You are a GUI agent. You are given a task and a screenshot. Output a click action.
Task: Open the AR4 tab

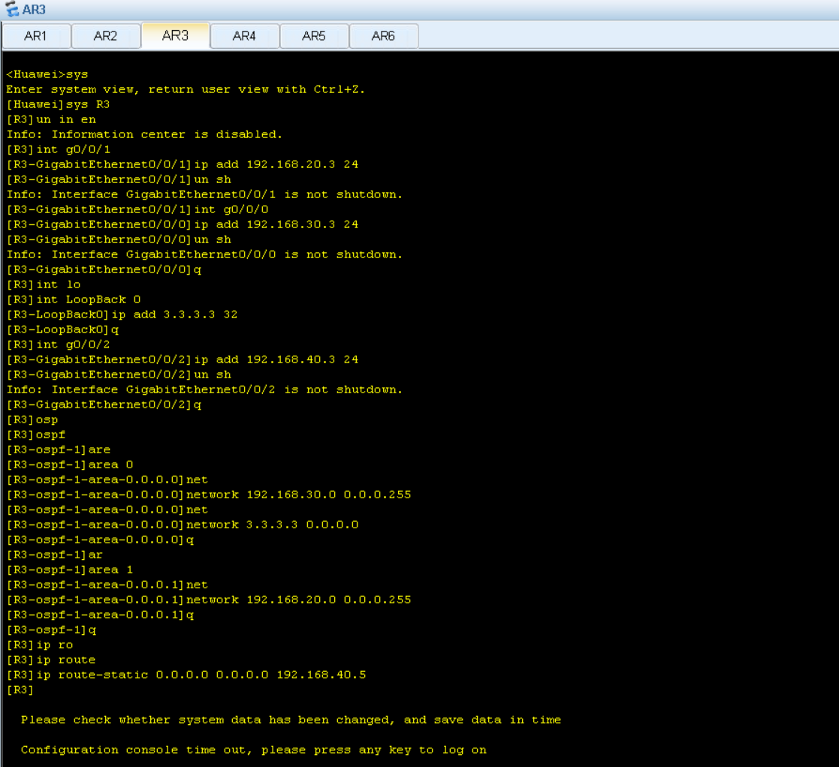tap(245, 36)
